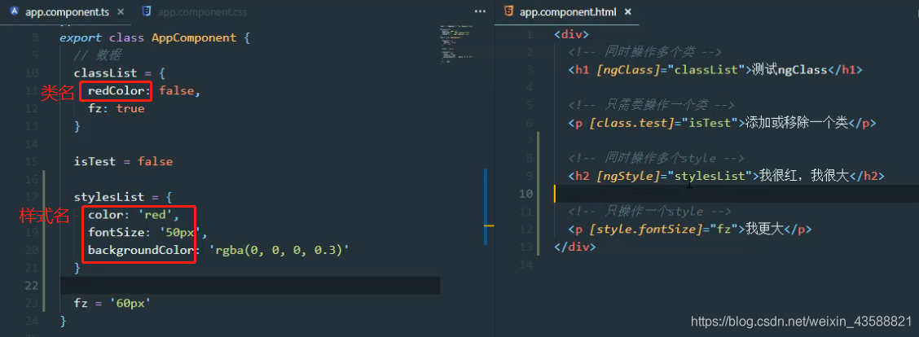Click the 'rgba(0, 0, 0, 0.3)' value
The width and height of the screenshot is (919, 337).
click(x=279, y=250)
